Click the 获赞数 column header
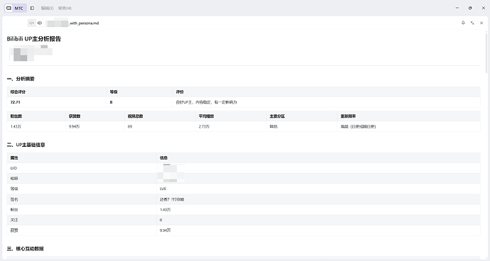 point(75,116)
